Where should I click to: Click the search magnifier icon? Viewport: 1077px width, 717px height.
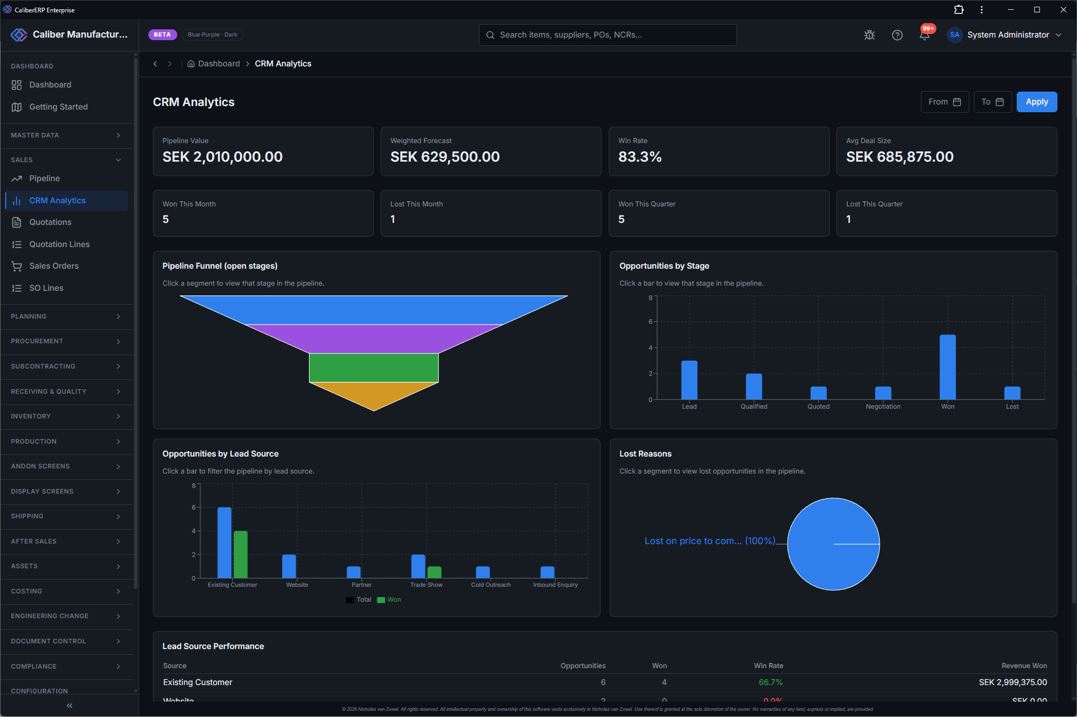[x=490, y=35]
